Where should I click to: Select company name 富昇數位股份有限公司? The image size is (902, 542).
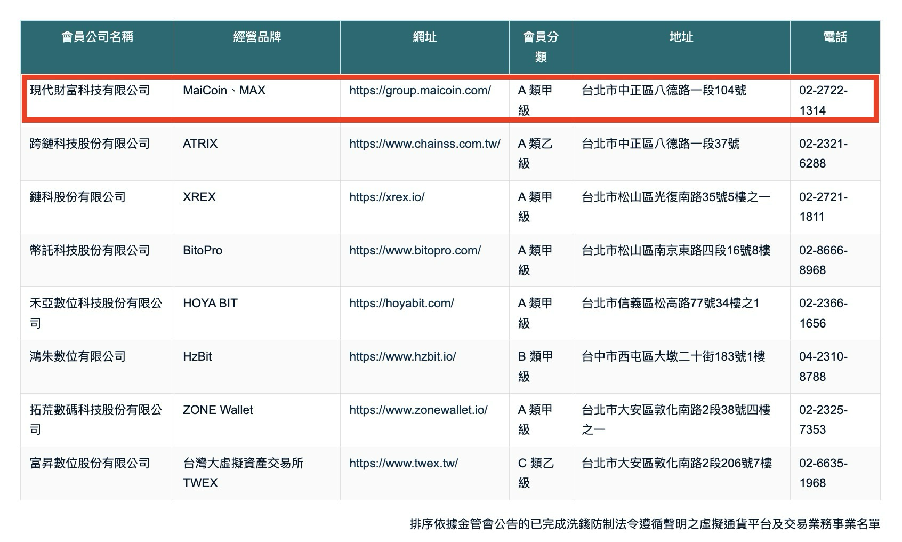point(90,463)
